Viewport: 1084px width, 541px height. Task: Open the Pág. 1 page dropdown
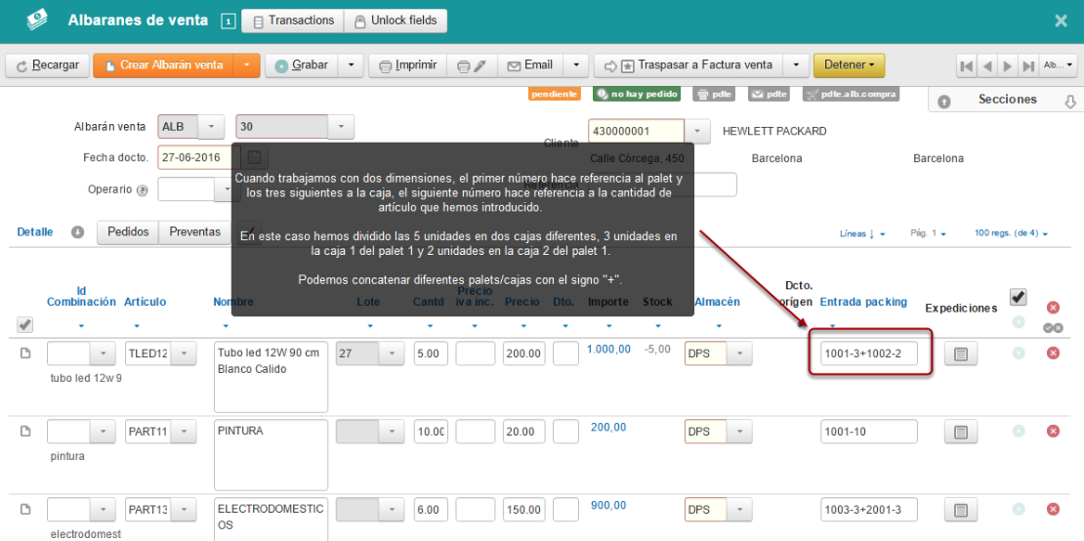pos(928,233)
